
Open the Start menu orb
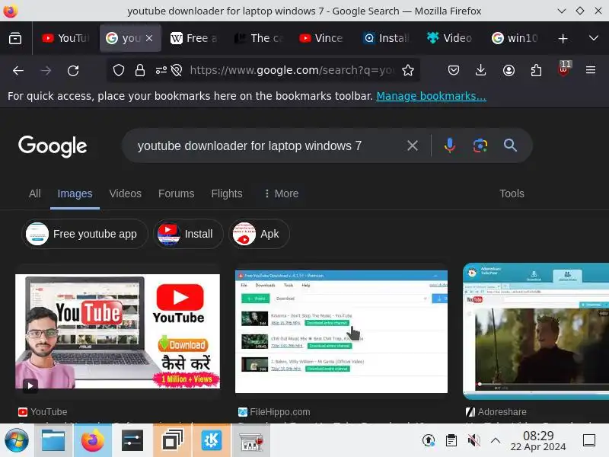pos(16,440)
